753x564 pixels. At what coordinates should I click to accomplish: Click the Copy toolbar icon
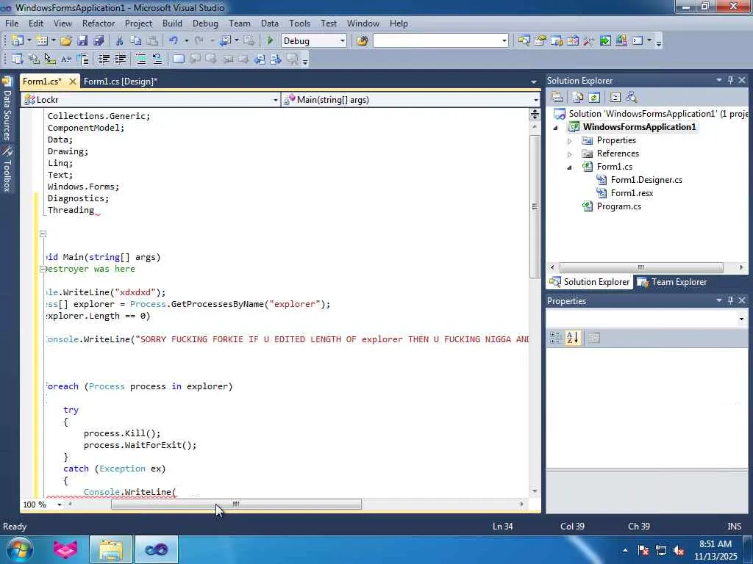pos(136,41)
